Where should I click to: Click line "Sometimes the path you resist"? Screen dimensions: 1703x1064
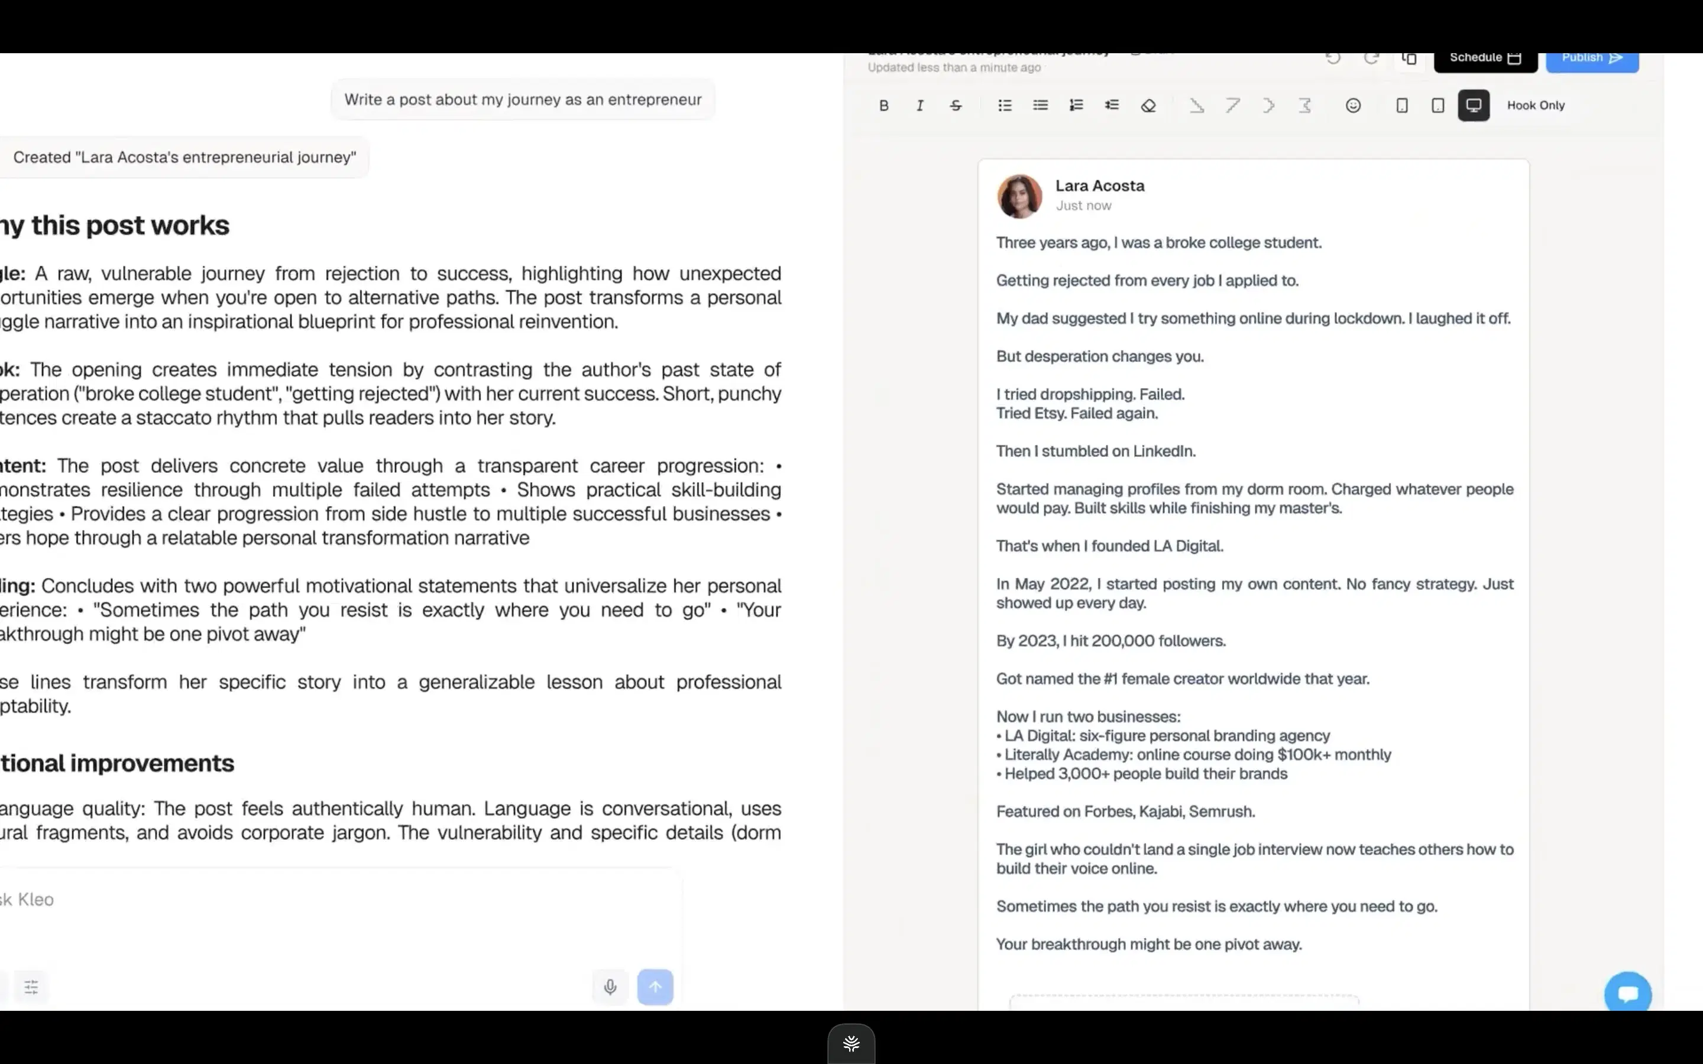(x=1217, y=906)
